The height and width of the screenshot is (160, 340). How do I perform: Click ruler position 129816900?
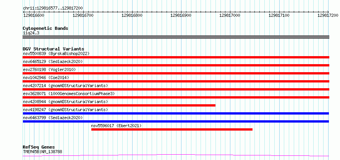[181, 15]
